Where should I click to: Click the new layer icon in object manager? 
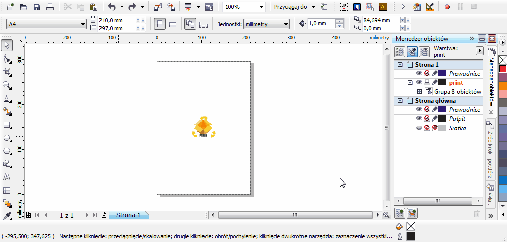400,213
